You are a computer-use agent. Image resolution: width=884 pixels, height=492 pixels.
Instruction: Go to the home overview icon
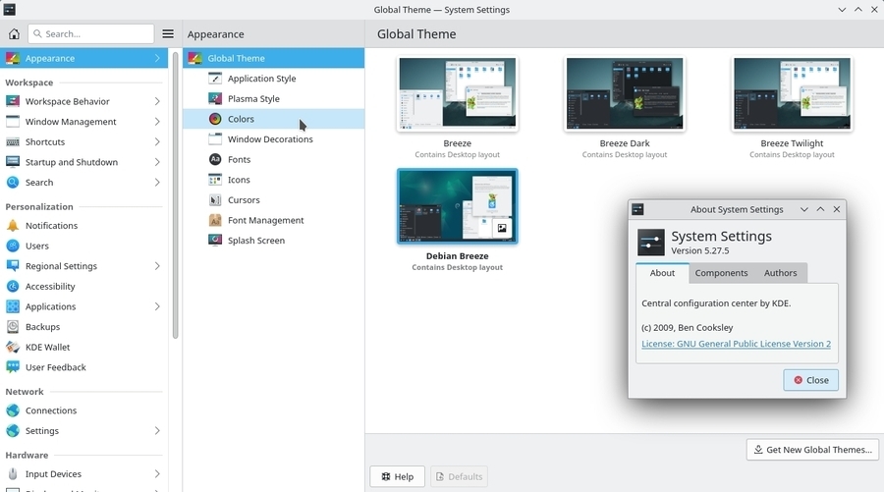[14, 33]
